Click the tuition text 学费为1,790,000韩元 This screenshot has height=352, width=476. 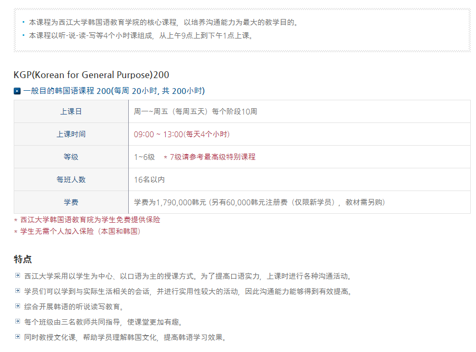click(171, 202)
